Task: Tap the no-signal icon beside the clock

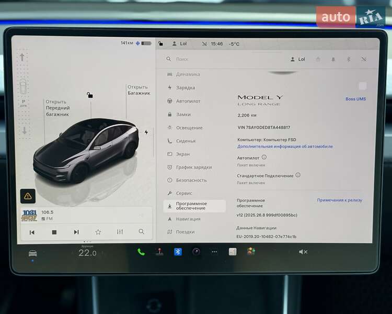Action: (x=204, y=44)
